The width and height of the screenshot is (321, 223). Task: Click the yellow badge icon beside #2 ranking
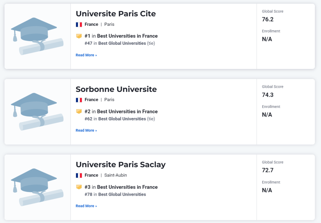pyautogui.click(x=79, y=111)
